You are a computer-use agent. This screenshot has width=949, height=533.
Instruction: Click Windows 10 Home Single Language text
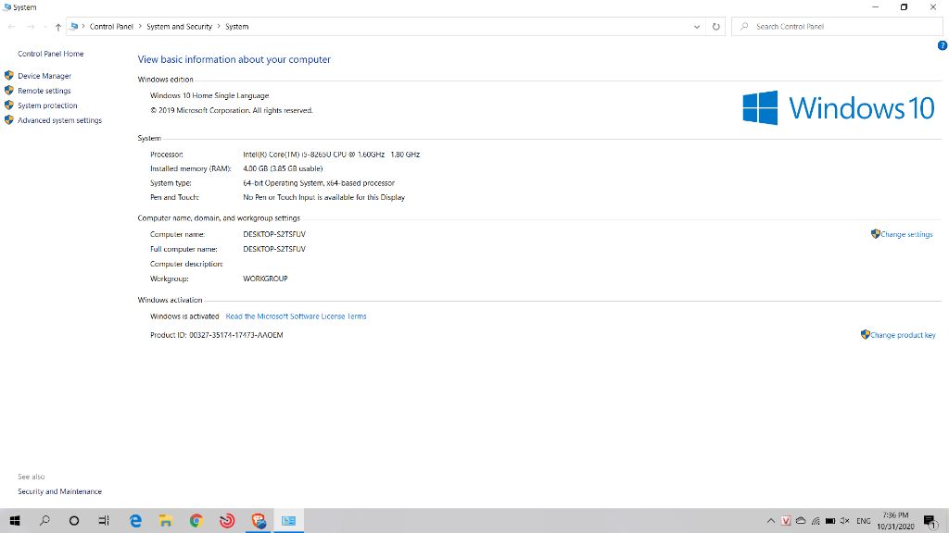coord(209,95)
